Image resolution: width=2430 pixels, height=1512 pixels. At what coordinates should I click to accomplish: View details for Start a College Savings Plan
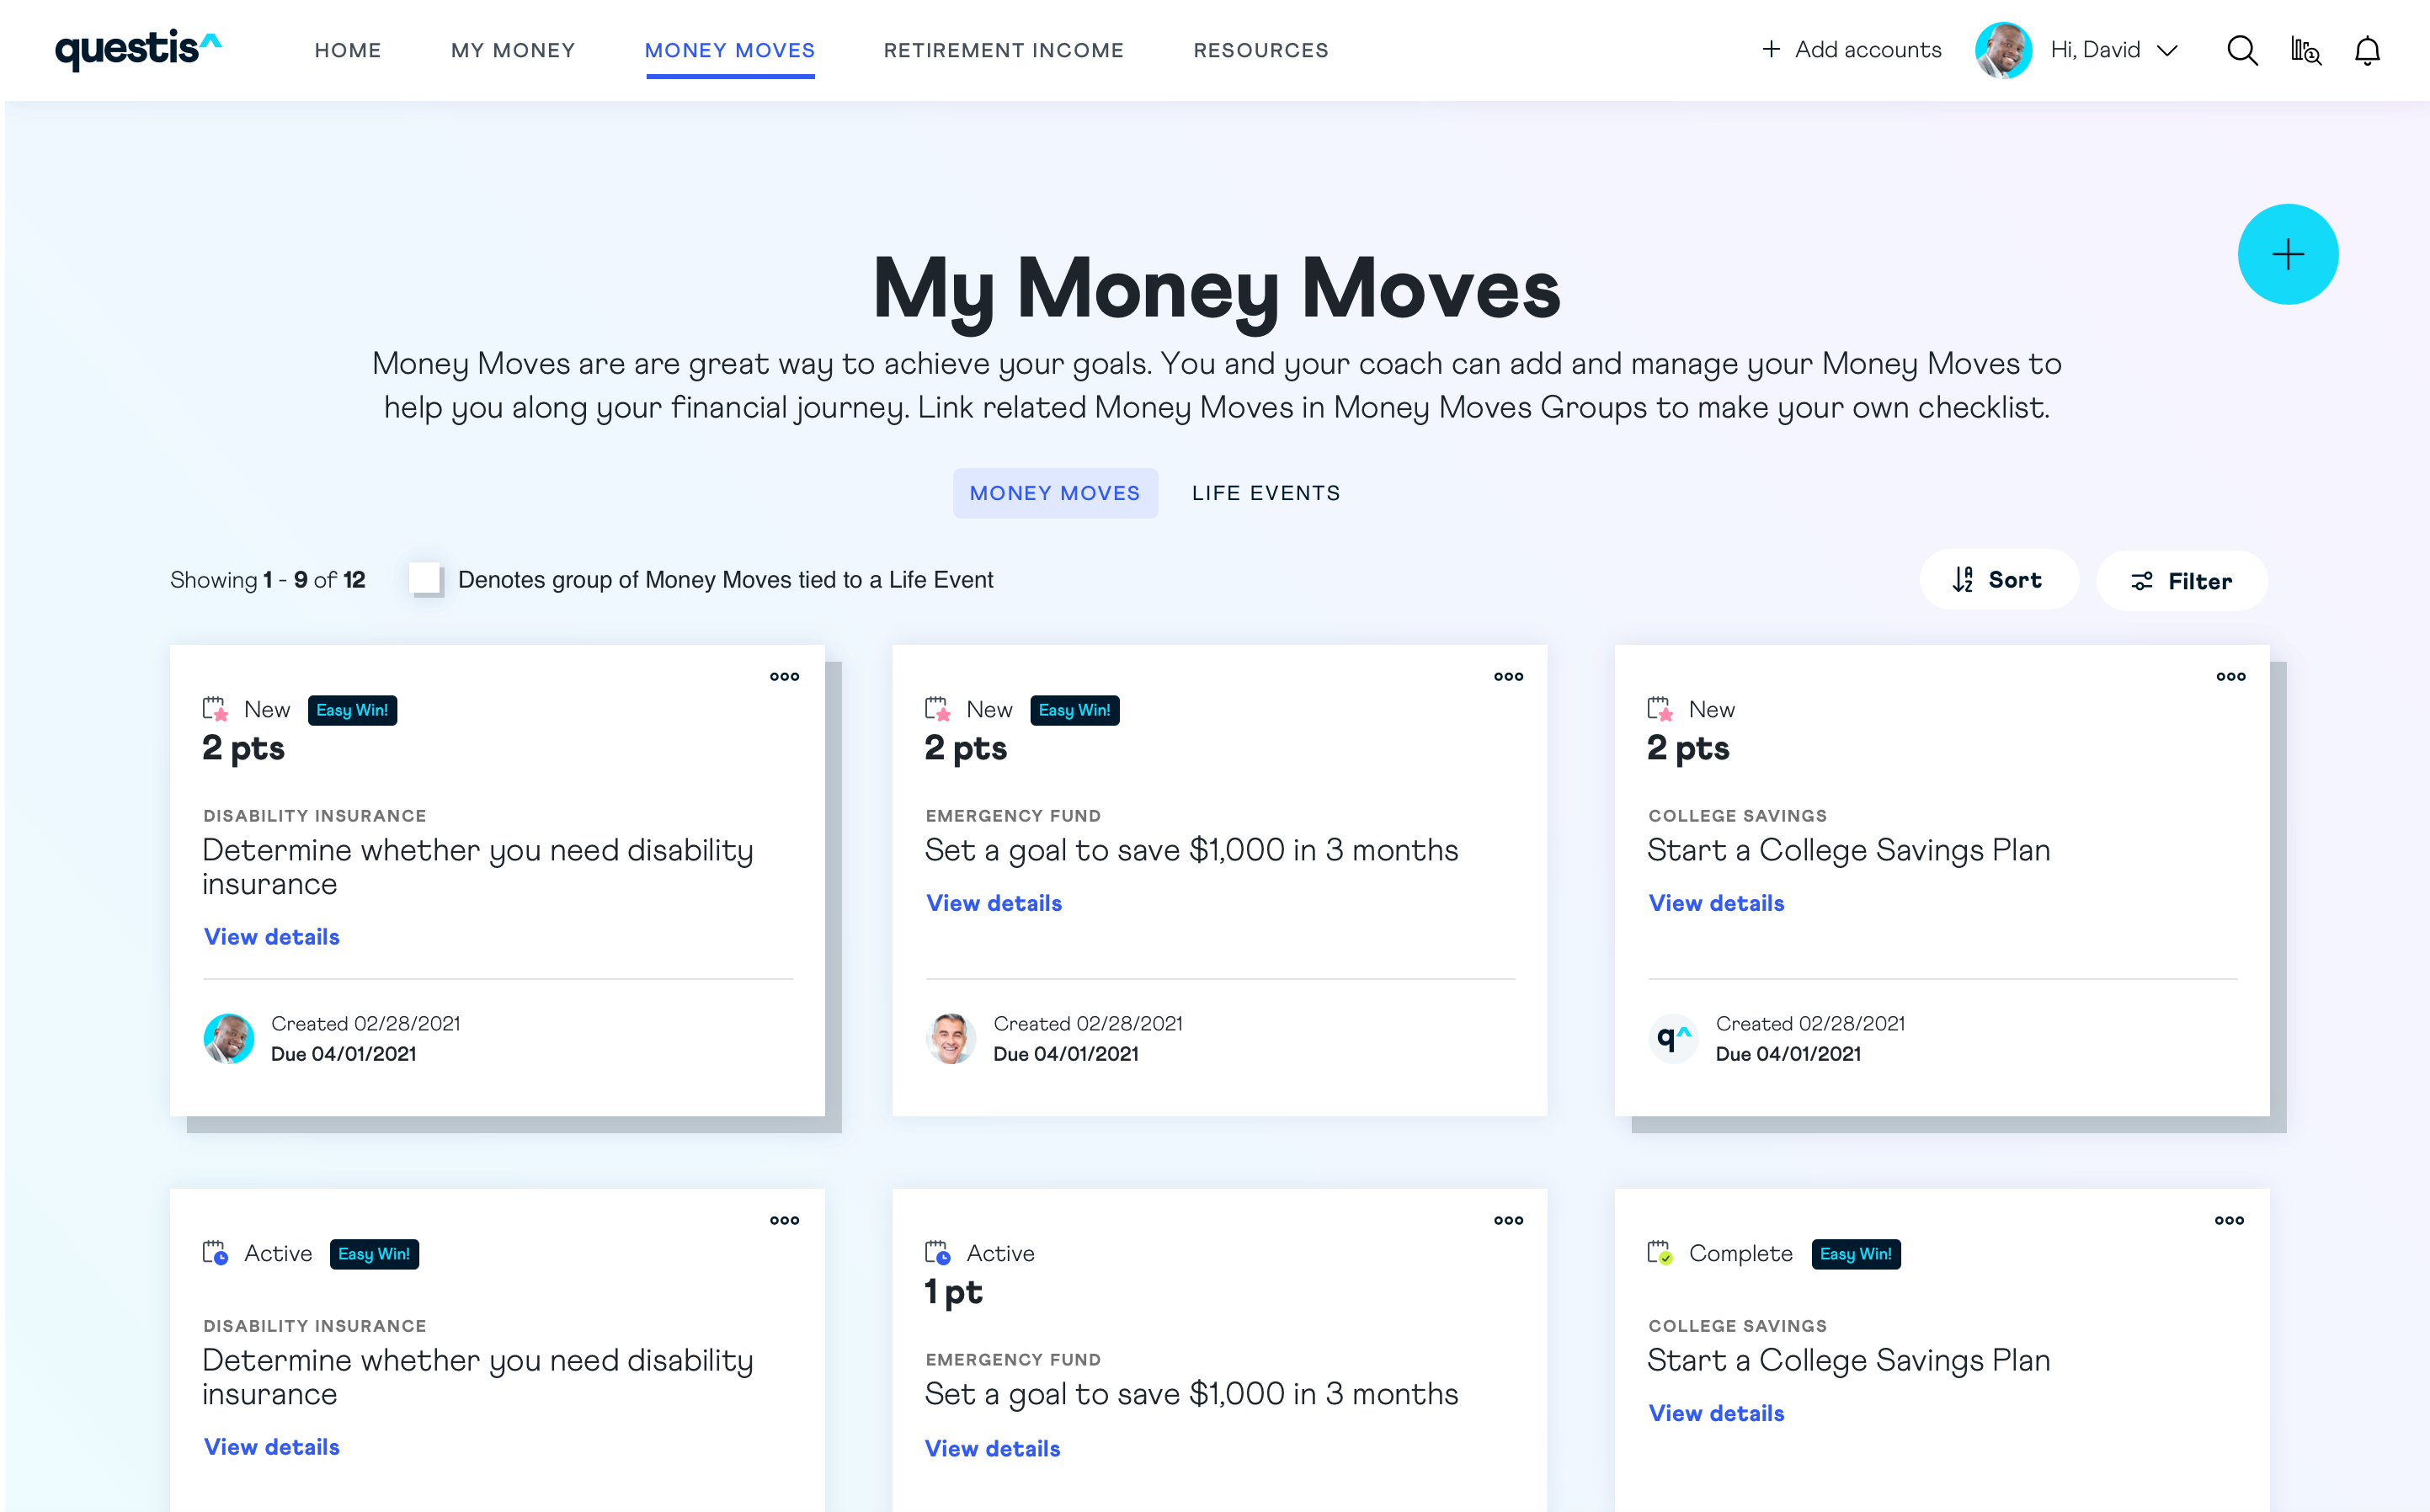[x=1715, y=903]
